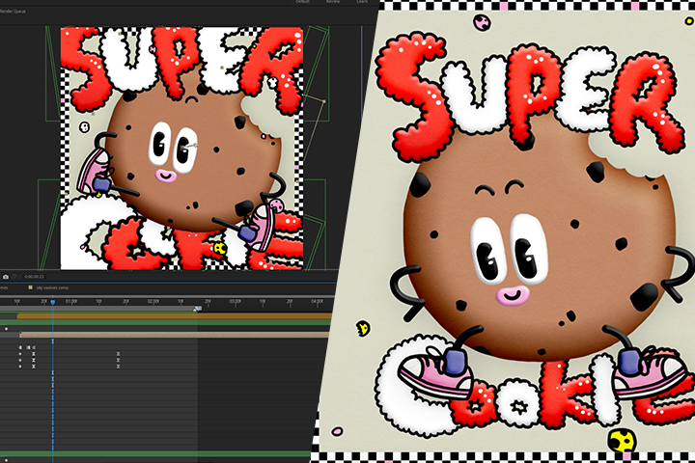Take a snapshot with the camera icon

[x=6, y=277]
